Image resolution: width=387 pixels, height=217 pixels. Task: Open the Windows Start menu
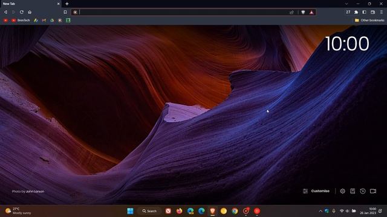pos(130,211)
